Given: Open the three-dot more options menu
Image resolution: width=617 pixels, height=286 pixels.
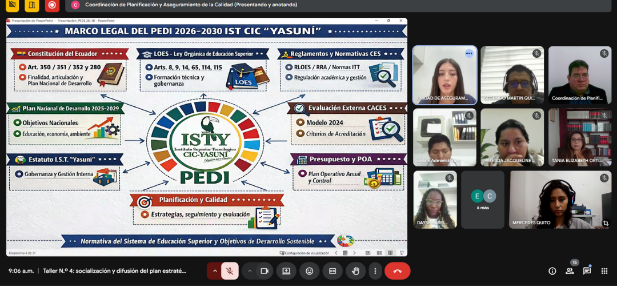Looking at the screenshot, I should click(375, 271).
